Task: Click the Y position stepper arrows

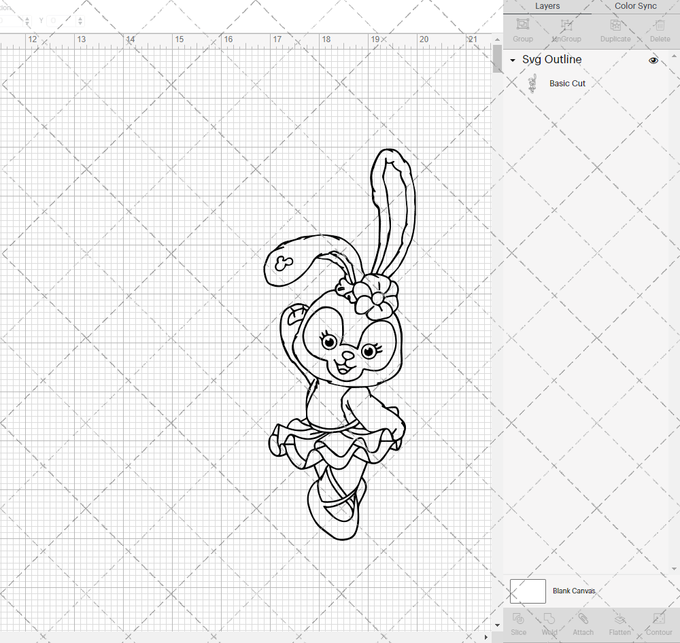Action: (x=80, y=20)
